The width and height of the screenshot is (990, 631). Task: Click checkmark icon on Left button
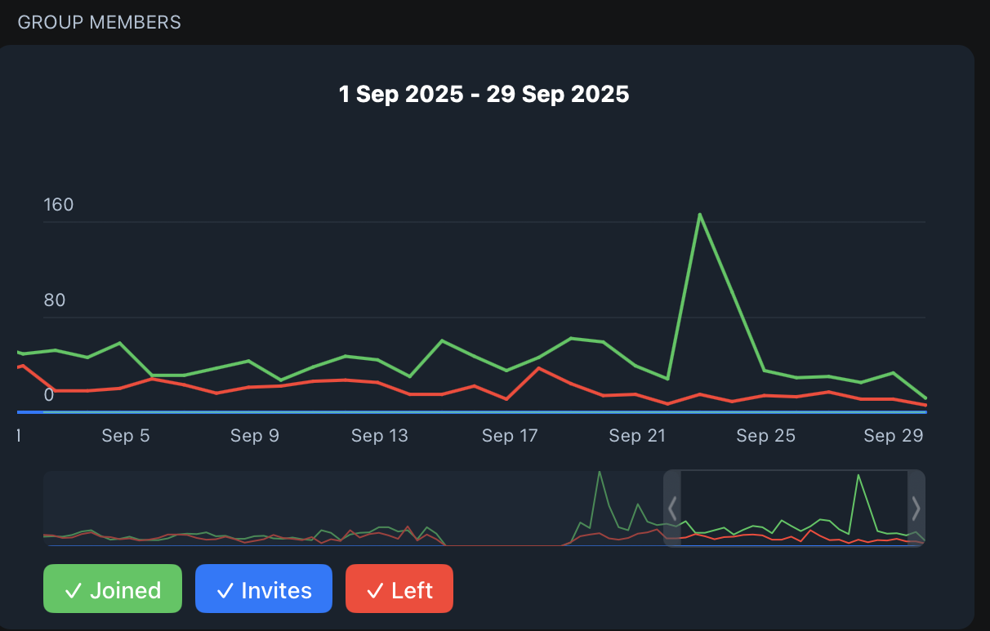click(375, 590)
